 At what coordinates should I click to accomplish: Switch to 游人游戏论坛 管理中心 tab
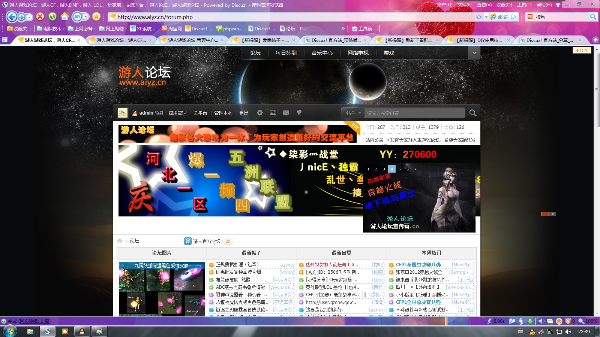[192, 40]
